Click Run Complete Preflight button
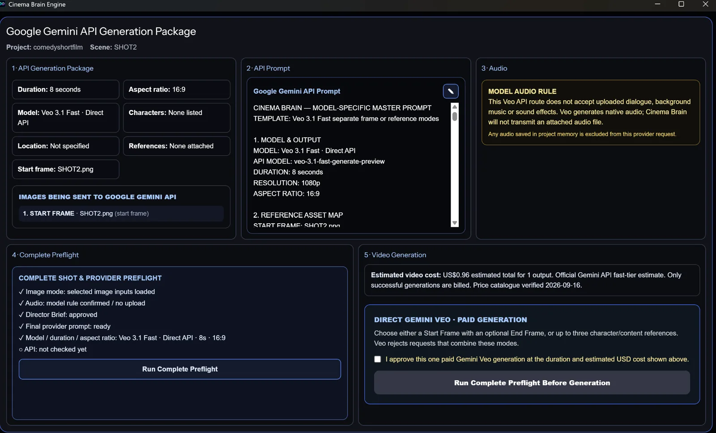Screen dimensions: 716x433 (180, 369)
